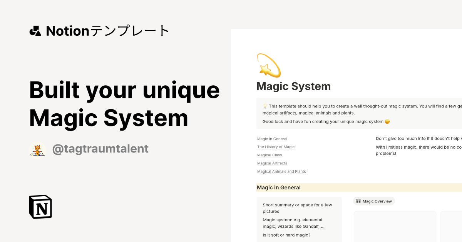
Task: Click the tiger avatar beside @tagtraumtalent
Action: pos(37,149)
